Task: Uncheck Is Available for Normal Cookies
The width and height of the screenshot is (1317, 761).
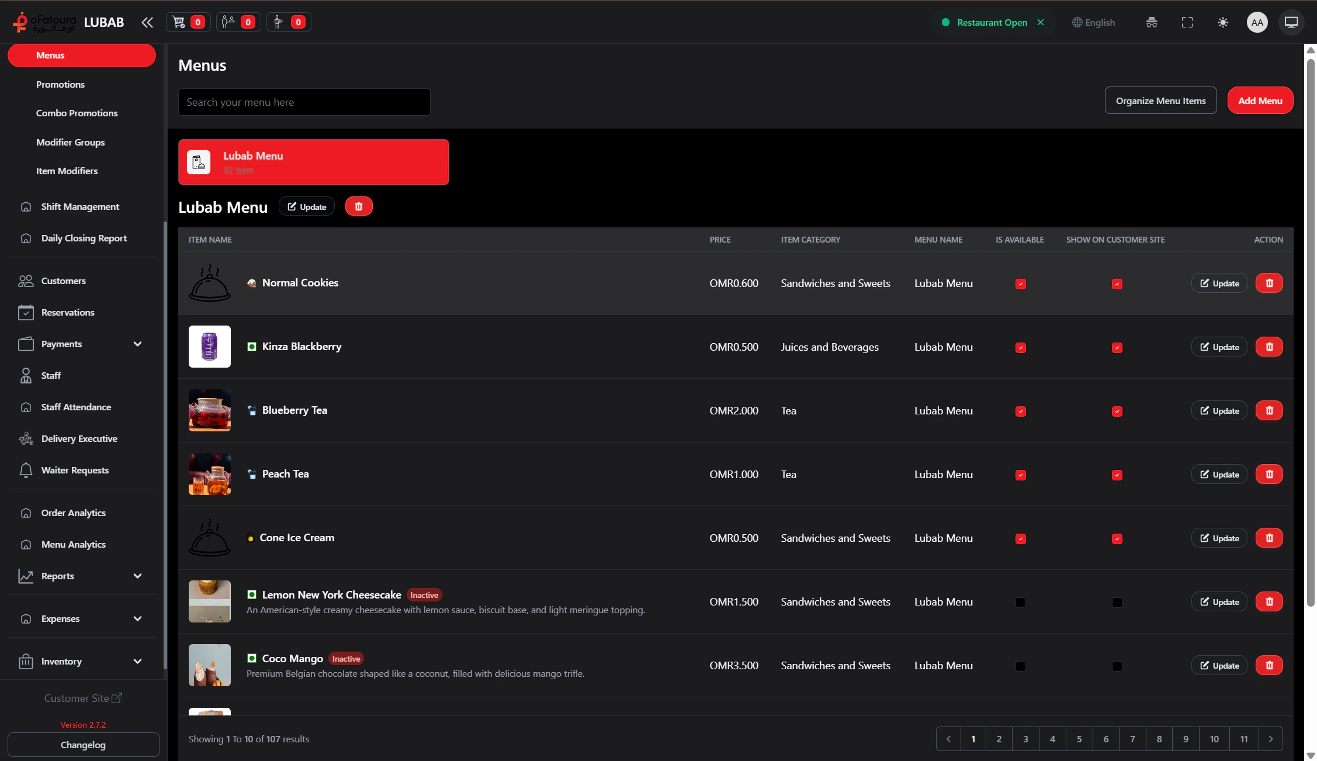Action: coord(1020,284)
